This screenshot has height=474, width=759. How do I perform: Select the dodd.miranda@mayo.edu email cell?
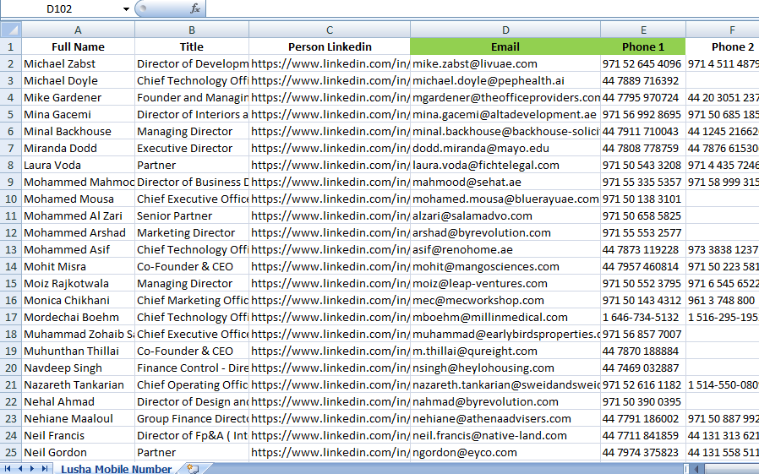pyautogui.click(x=505, y=149)
